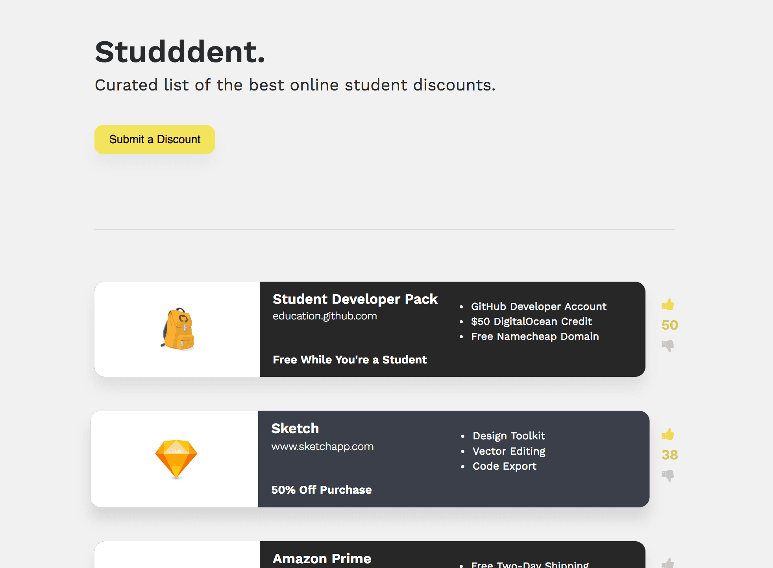Upvote the Student Developer Pack discount
Image resolution: width=773 pixels, height=568 pixels.
[x=668, y=304]
